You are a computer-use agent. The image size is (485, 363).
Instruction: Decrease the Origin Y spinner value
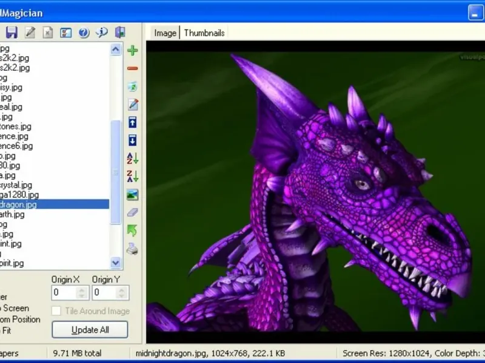(122, 296)
